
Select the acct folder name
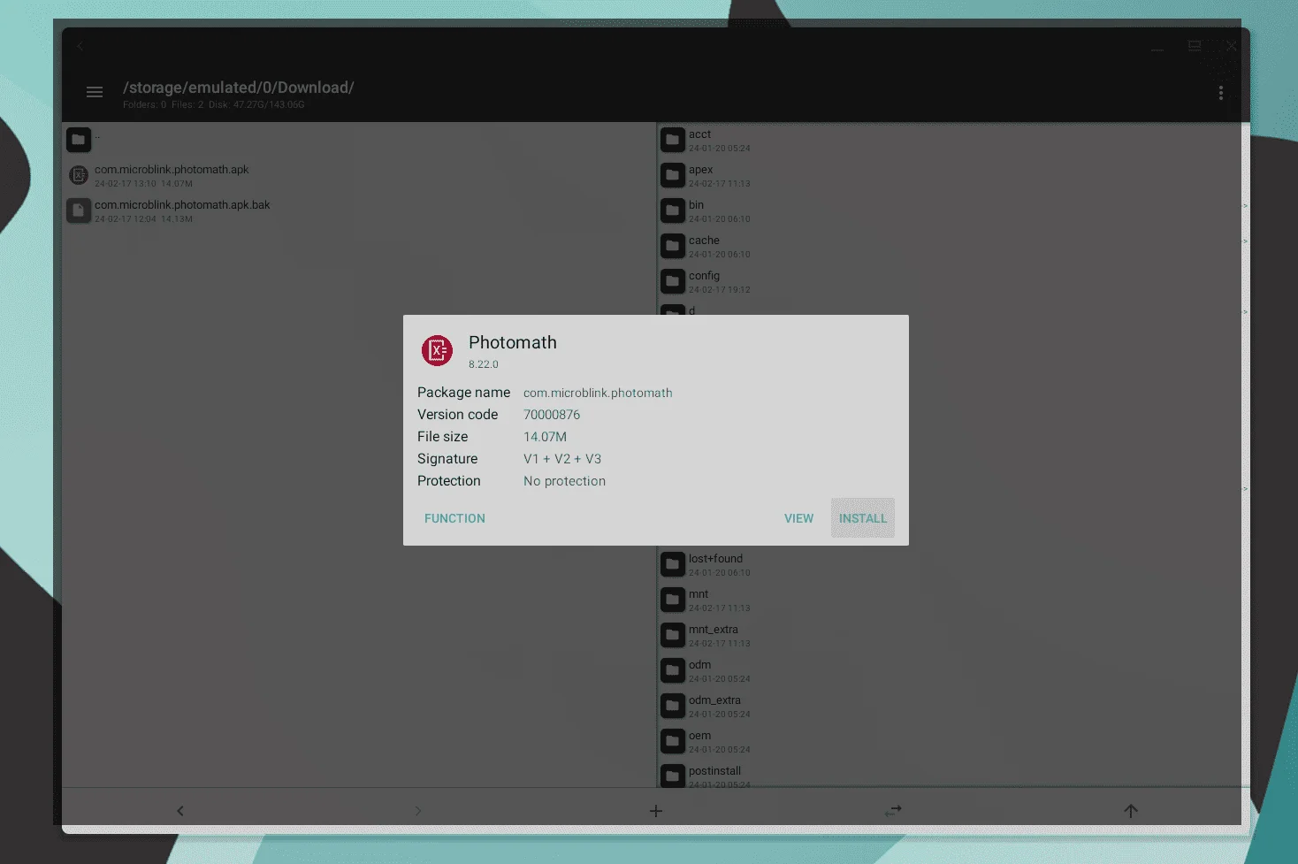pyautogui.click(x=699, y=134)
